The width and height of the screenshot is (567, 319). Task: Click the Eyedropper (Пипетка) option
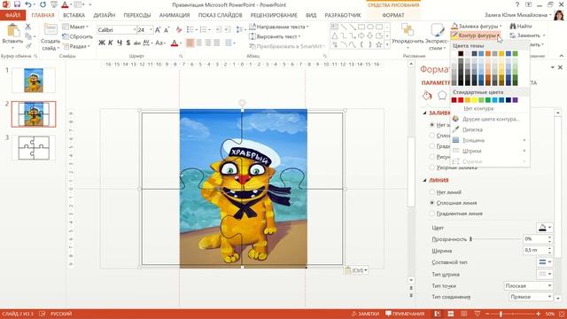point(472,129)
